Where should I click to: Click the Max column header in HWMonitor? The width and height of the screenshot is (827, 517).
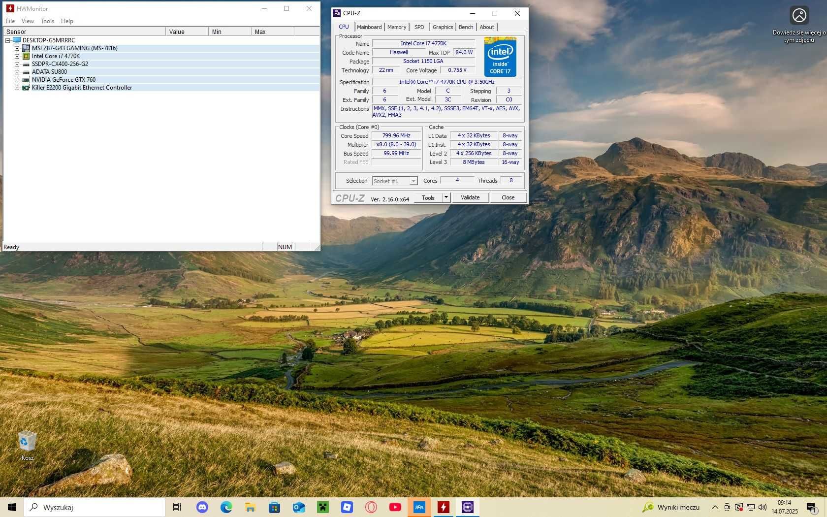273,32
